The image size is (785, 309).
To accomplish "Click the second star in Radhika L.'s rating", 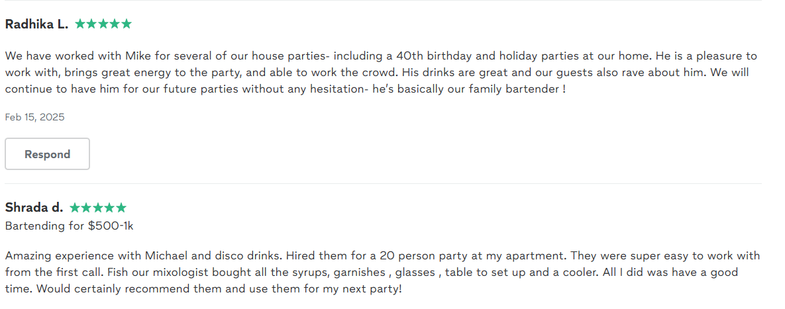I will [92, 24].
